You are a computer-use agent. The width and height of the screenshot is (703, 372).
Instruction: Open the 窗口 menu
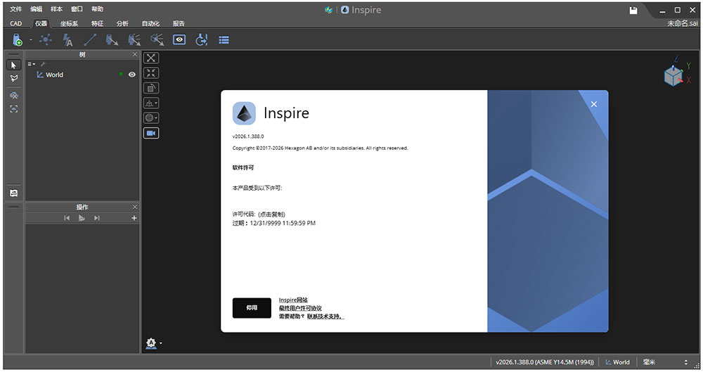tap(77, 9)
